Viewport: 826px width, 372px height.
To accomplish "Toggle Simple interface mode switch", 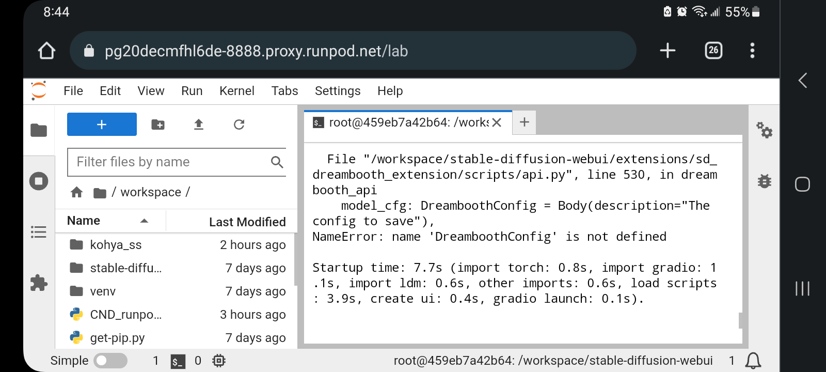I will (x=110, y=361).
